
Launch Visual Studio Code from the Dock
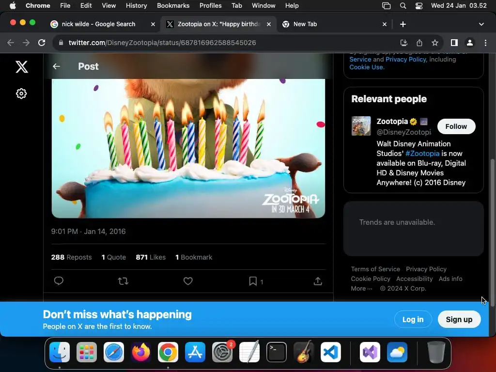330,352
